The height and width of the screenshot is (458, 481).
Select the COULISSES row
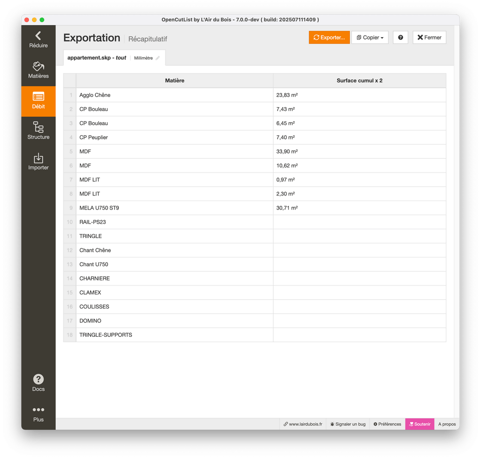coord(255,307)
